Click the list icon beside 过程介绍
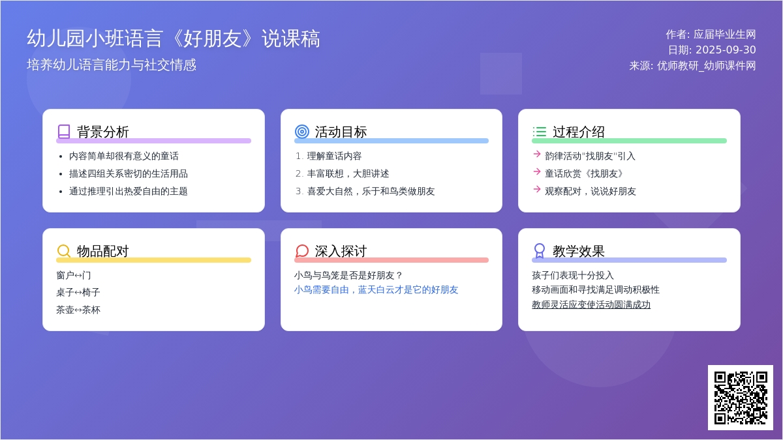This screenshot has height=440, width=783. coord(539,132)
